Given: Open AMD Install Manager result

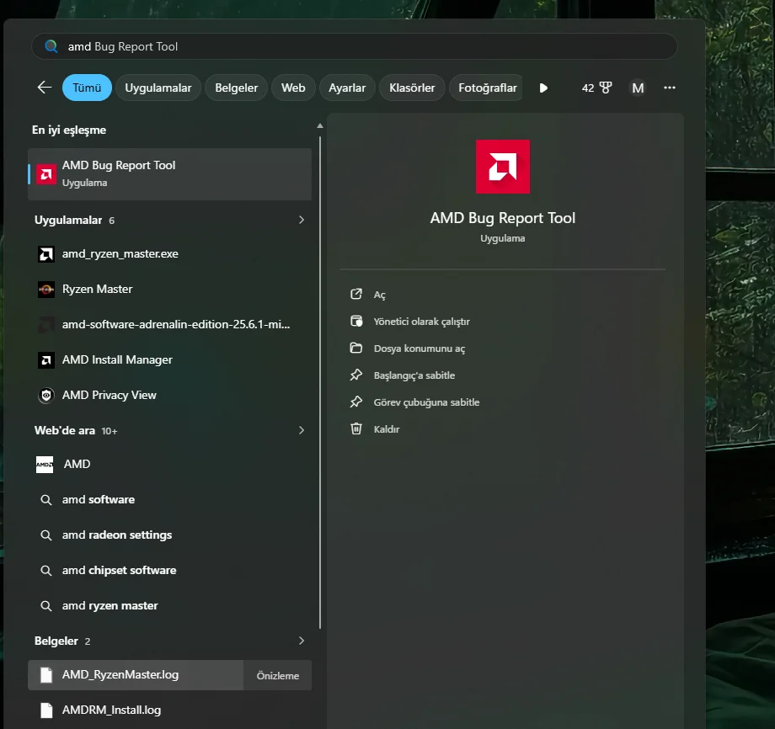Looking at the screenshot, I should coord(169,360).
